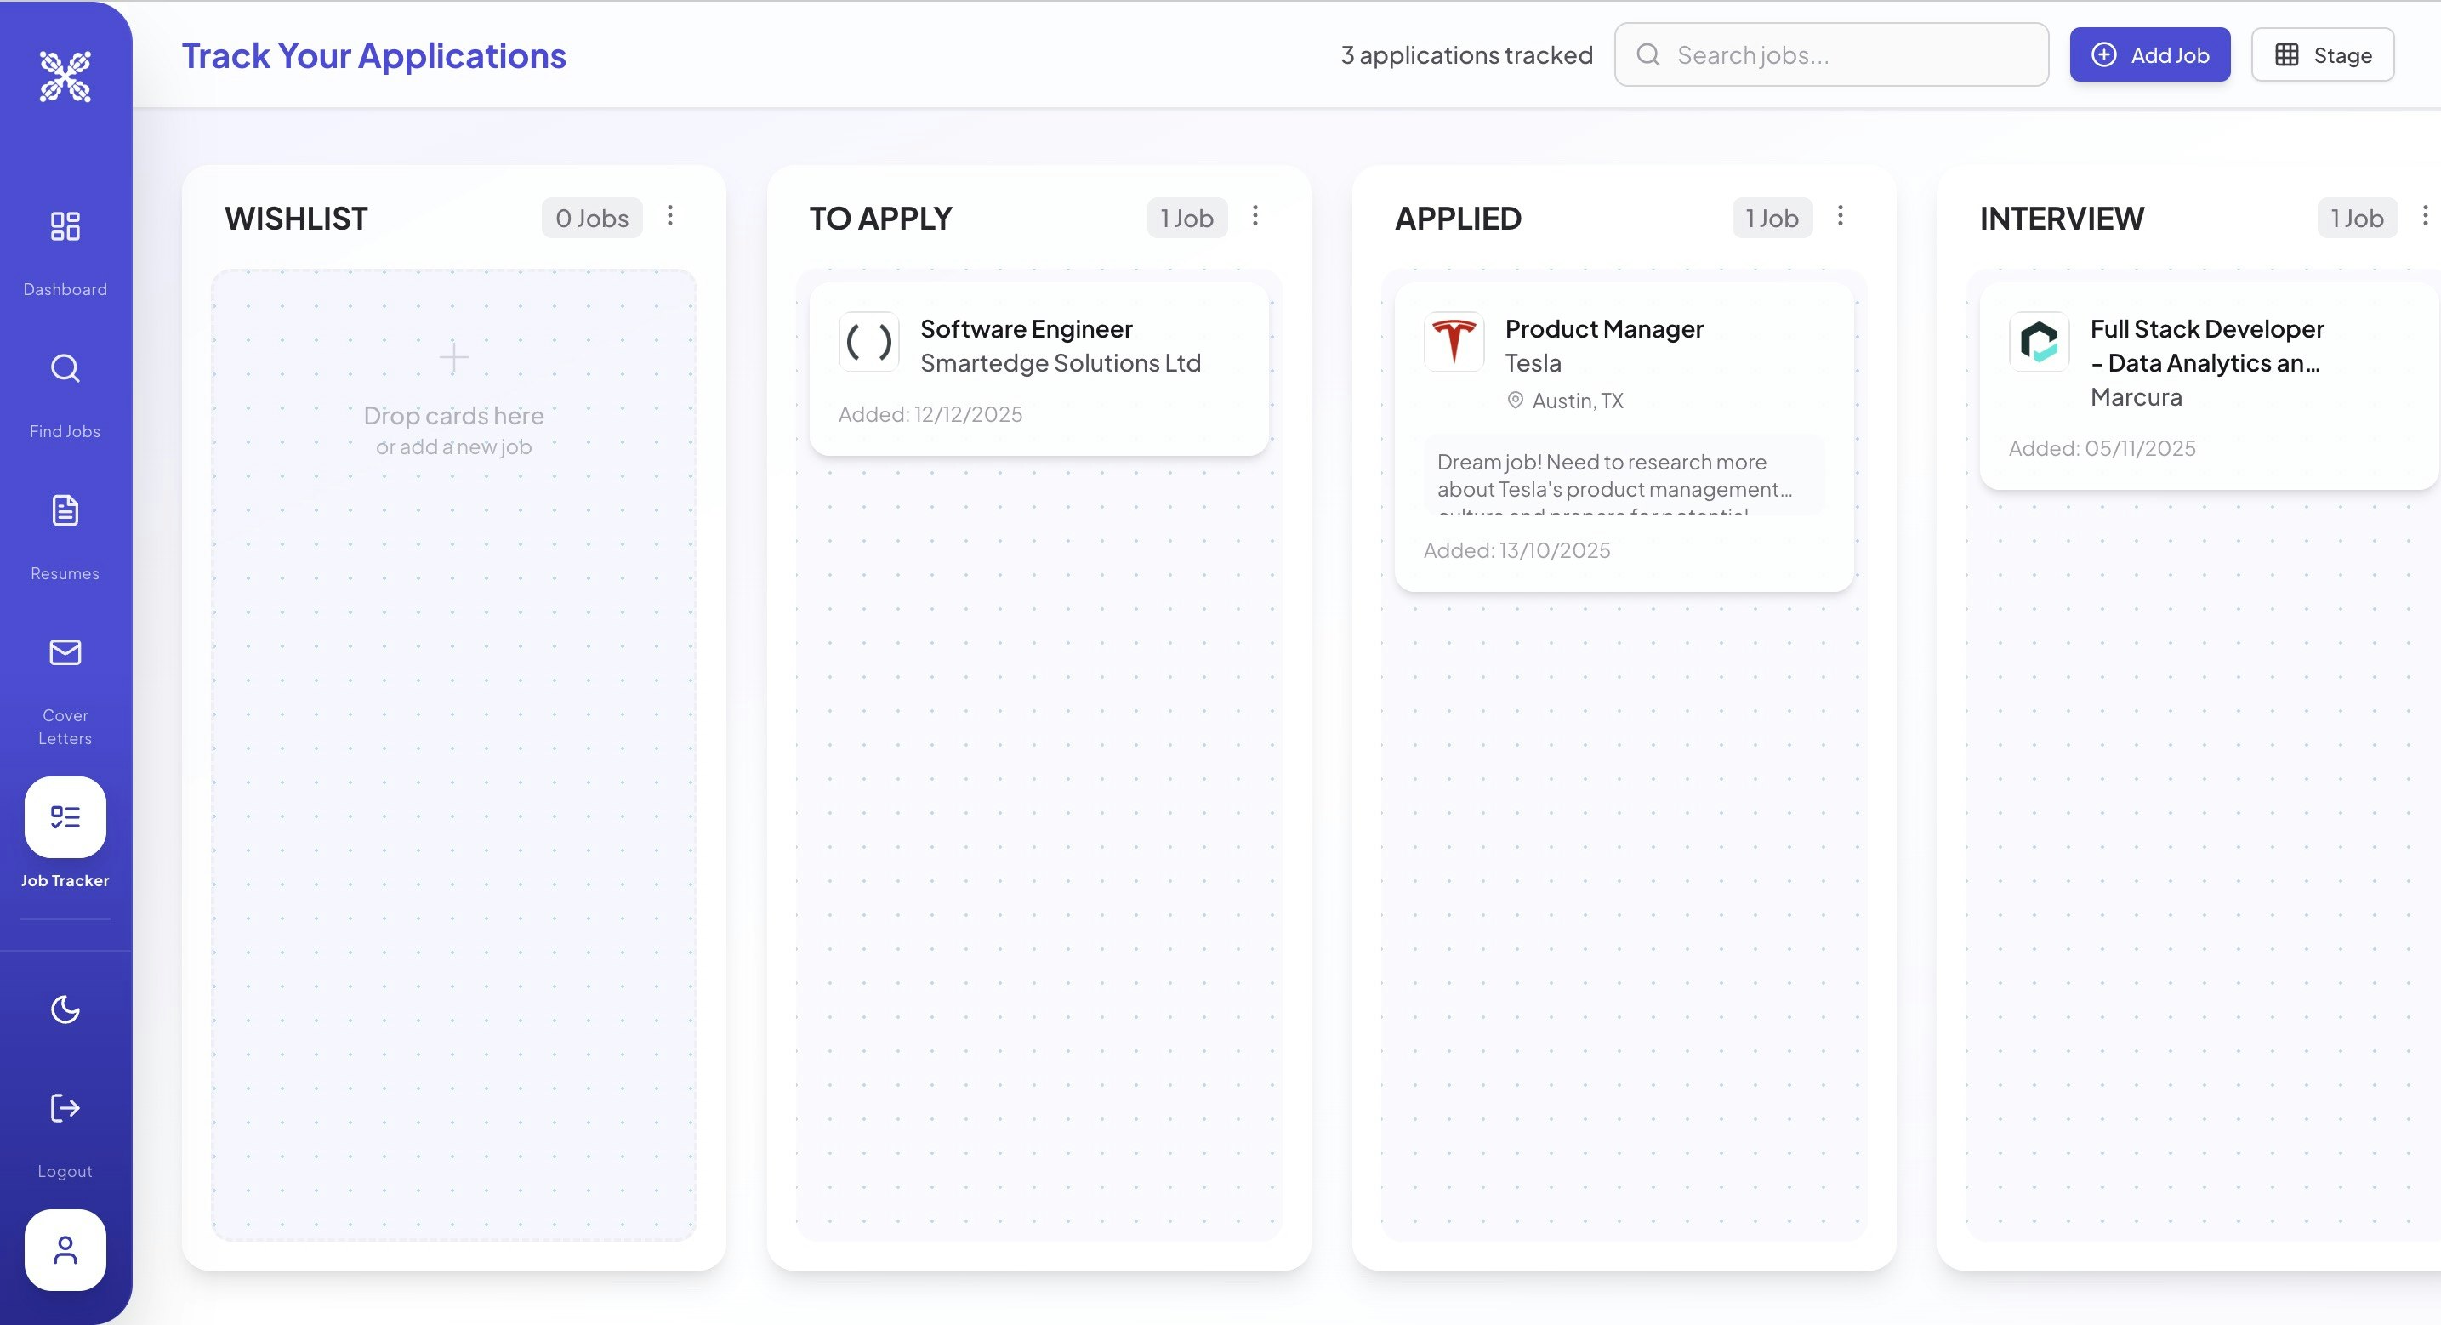Click the Add Job button
Viewport: 2441px width, 1325px height.
click(2149, 55)
